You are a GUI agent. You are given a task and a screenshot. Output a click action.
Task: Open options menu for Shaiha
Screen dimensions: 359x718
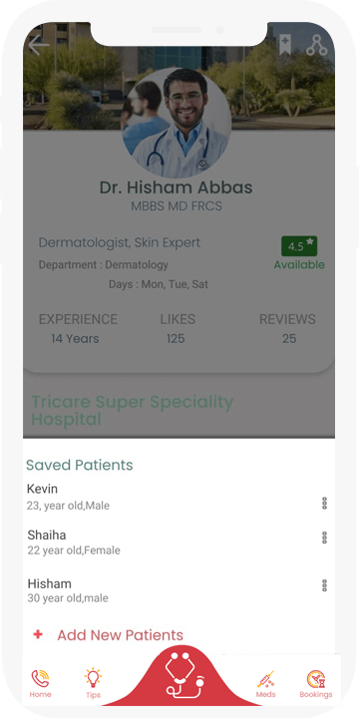click(324, 538)
